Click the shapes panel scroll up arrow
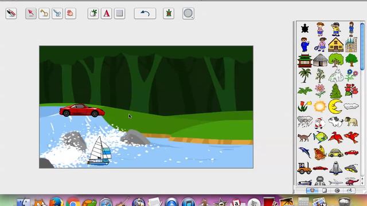 tap(362, 179)
